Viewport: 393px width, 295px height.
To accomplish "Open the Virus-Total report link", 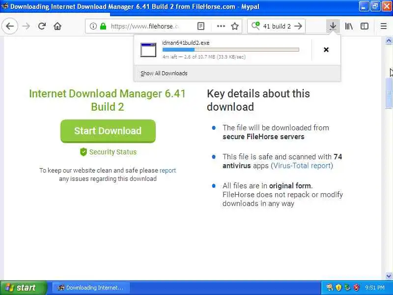I will click(302, 166).
